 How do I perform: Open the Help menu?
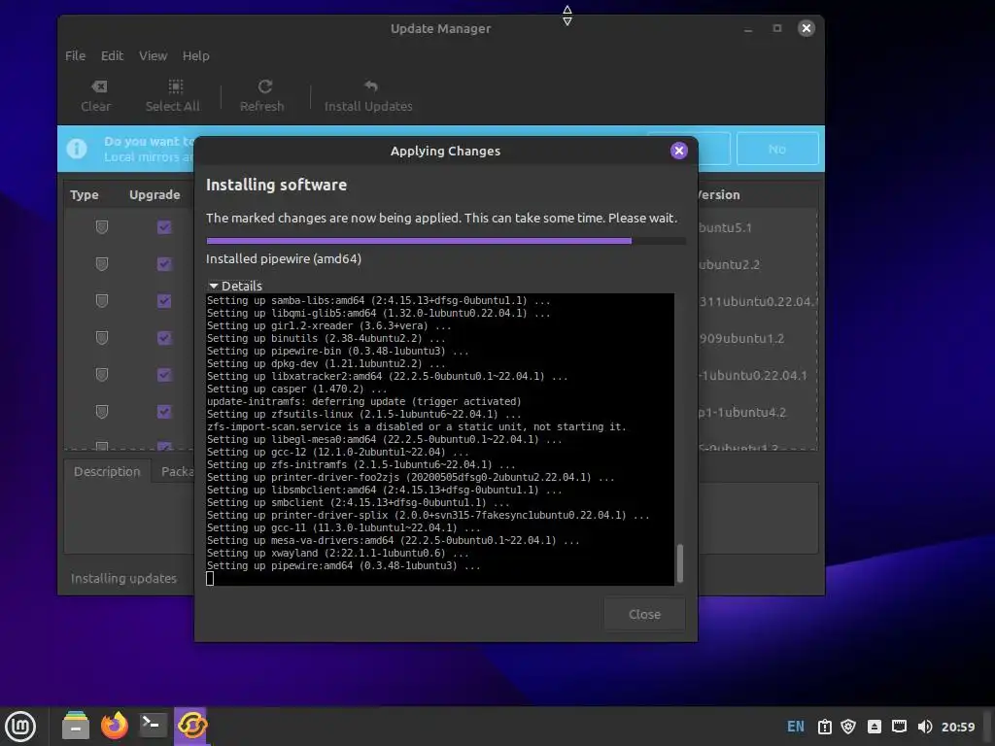(196, 55)
